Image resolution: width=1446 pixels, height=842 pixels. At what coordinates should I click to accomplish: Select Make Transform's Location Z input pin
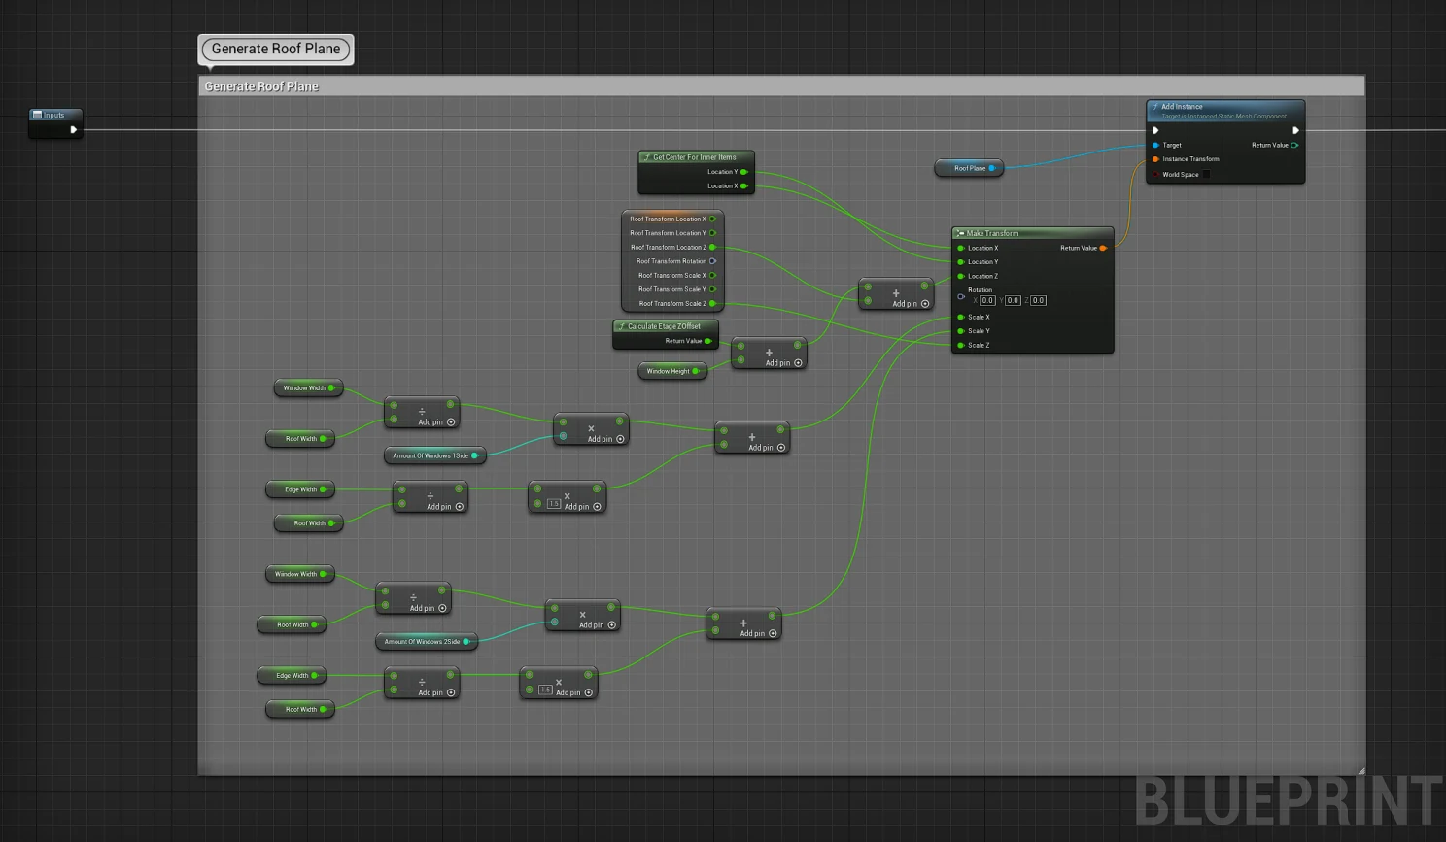(x=961, y=276)
